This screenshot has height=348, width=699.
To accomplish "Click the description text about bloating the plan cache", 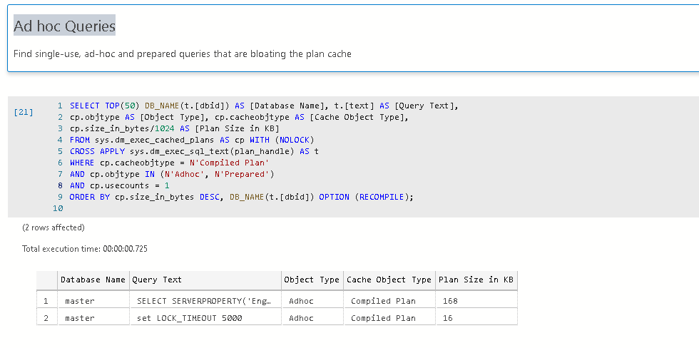I will (182, 53).
